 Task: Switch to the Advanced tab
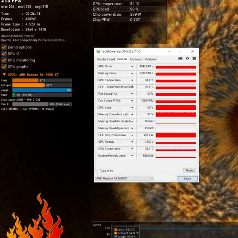point(136,59)
